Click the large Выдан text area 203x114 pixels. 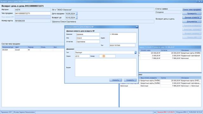tap(106, 67)
